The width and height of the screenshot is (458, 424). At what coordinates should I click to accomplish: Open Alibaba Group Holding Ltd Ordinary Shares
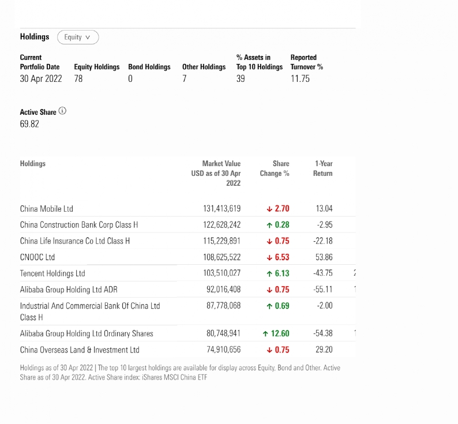[87, 333]
